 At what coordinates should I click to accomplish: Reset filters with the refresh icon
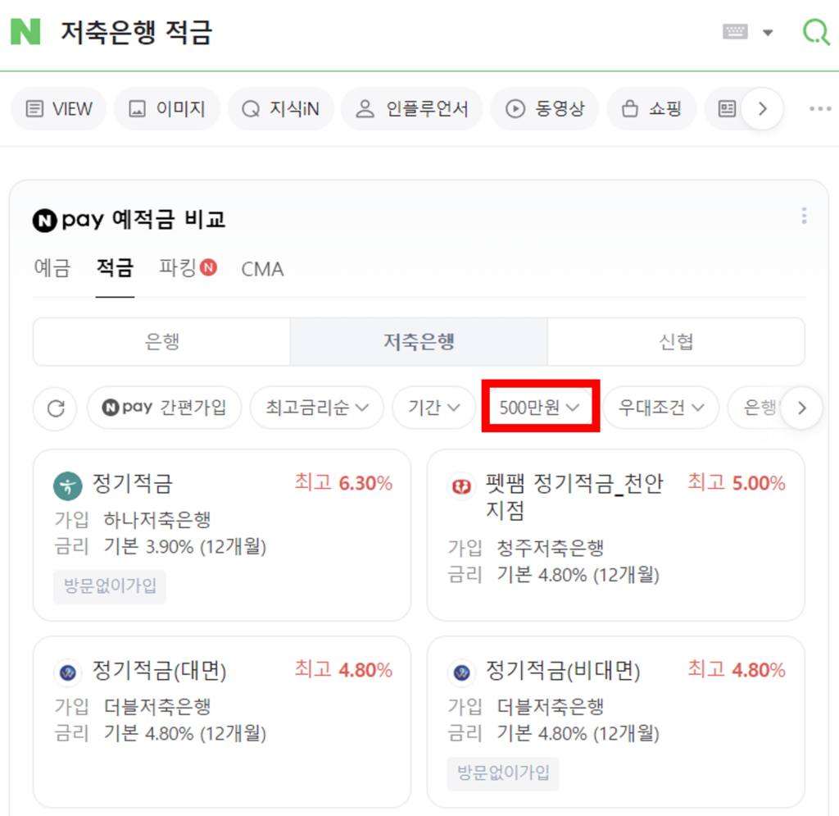tap(56, 408)
